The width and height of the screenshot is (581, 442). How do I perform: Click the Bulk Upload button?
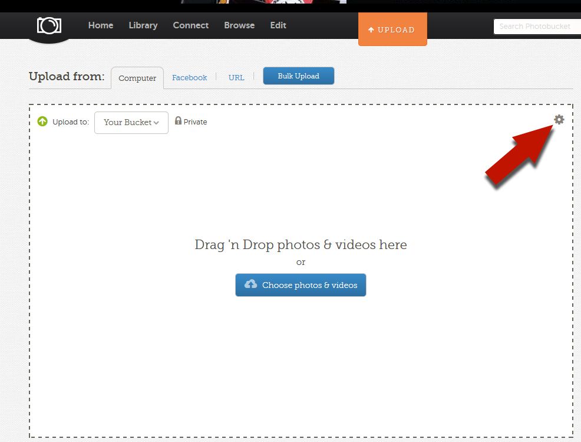coord(299,76)
